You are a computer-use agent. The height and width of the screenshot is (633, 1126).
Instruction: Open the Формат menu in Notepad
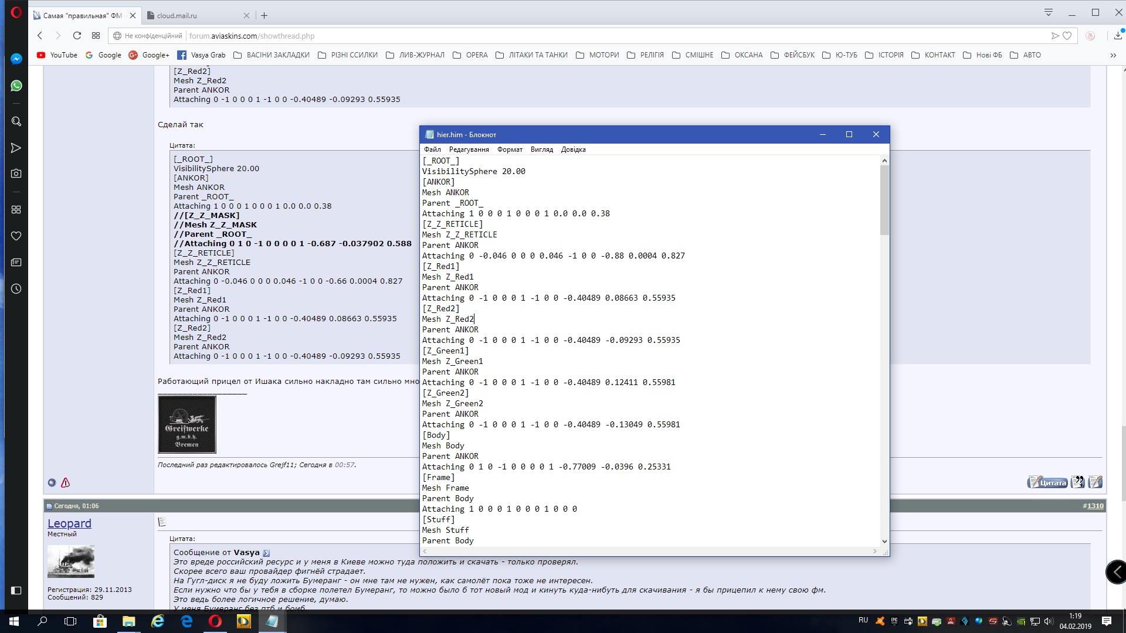[x=510, y=149]
